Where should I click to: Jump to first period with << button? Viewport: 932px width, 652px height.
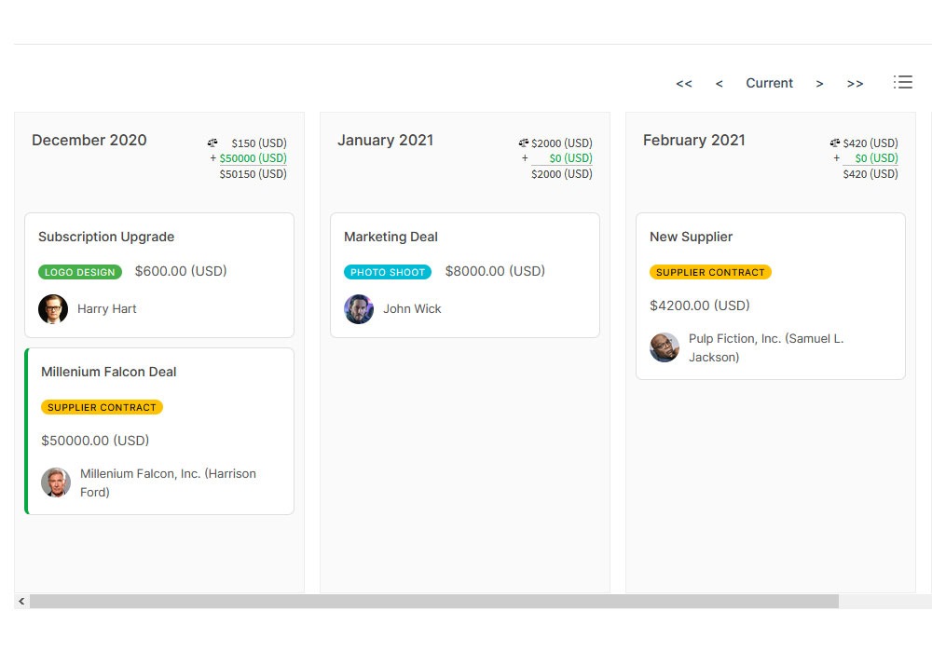(684, 84)
